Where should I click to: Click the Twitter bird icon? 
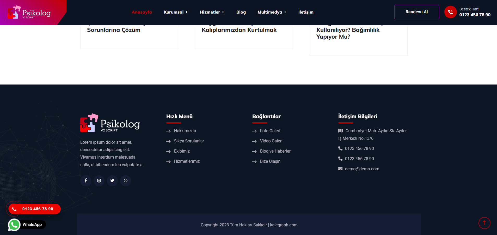tap(112, 180)
